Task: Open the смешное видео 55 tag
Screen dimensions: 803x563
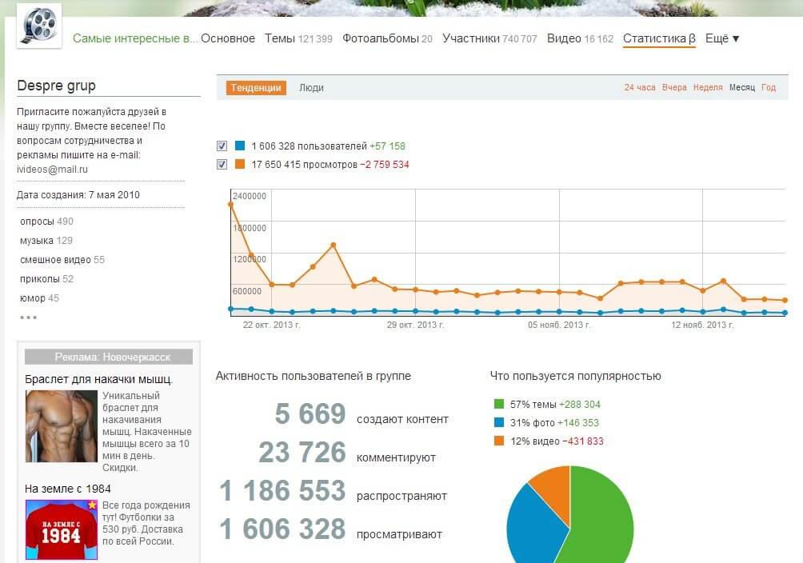Action: [x=62, y=260]
